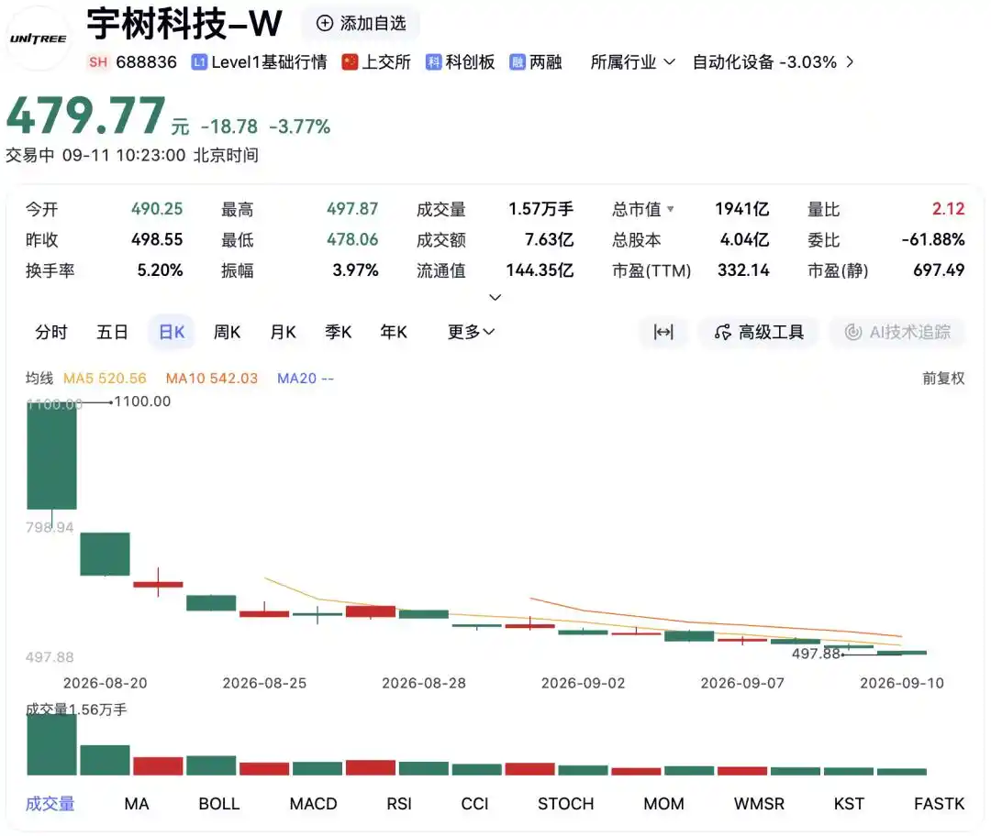The width and height of the screenshot is (991, 836).
Task: Click the 量比 value 2.12
Action: tap(949, 209)
